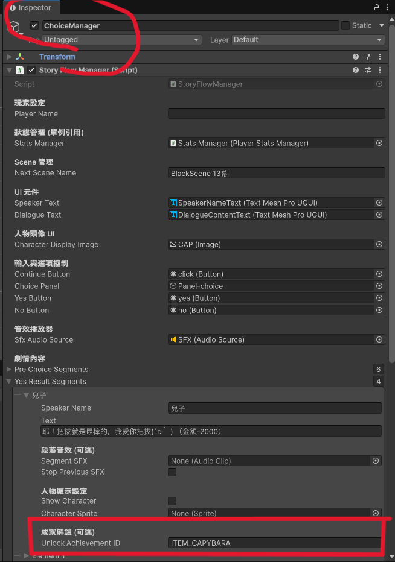Click the Story Flow Manager script icon
Screen dimensions: 395x562
coord(20,70)
